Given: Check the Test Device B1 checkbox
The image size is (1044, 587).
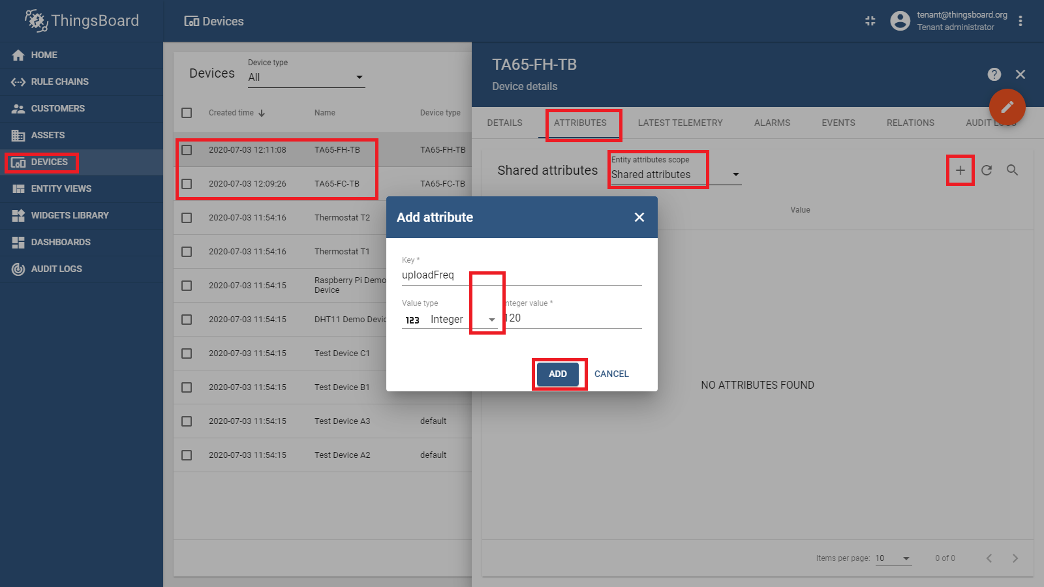Looking at the screenshot, I should 187,387.
